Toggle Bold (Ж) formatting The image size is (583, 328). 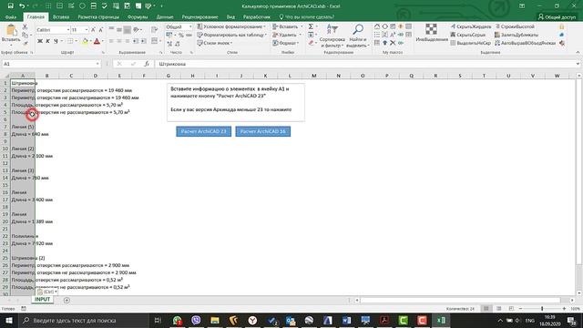point(40,41)
